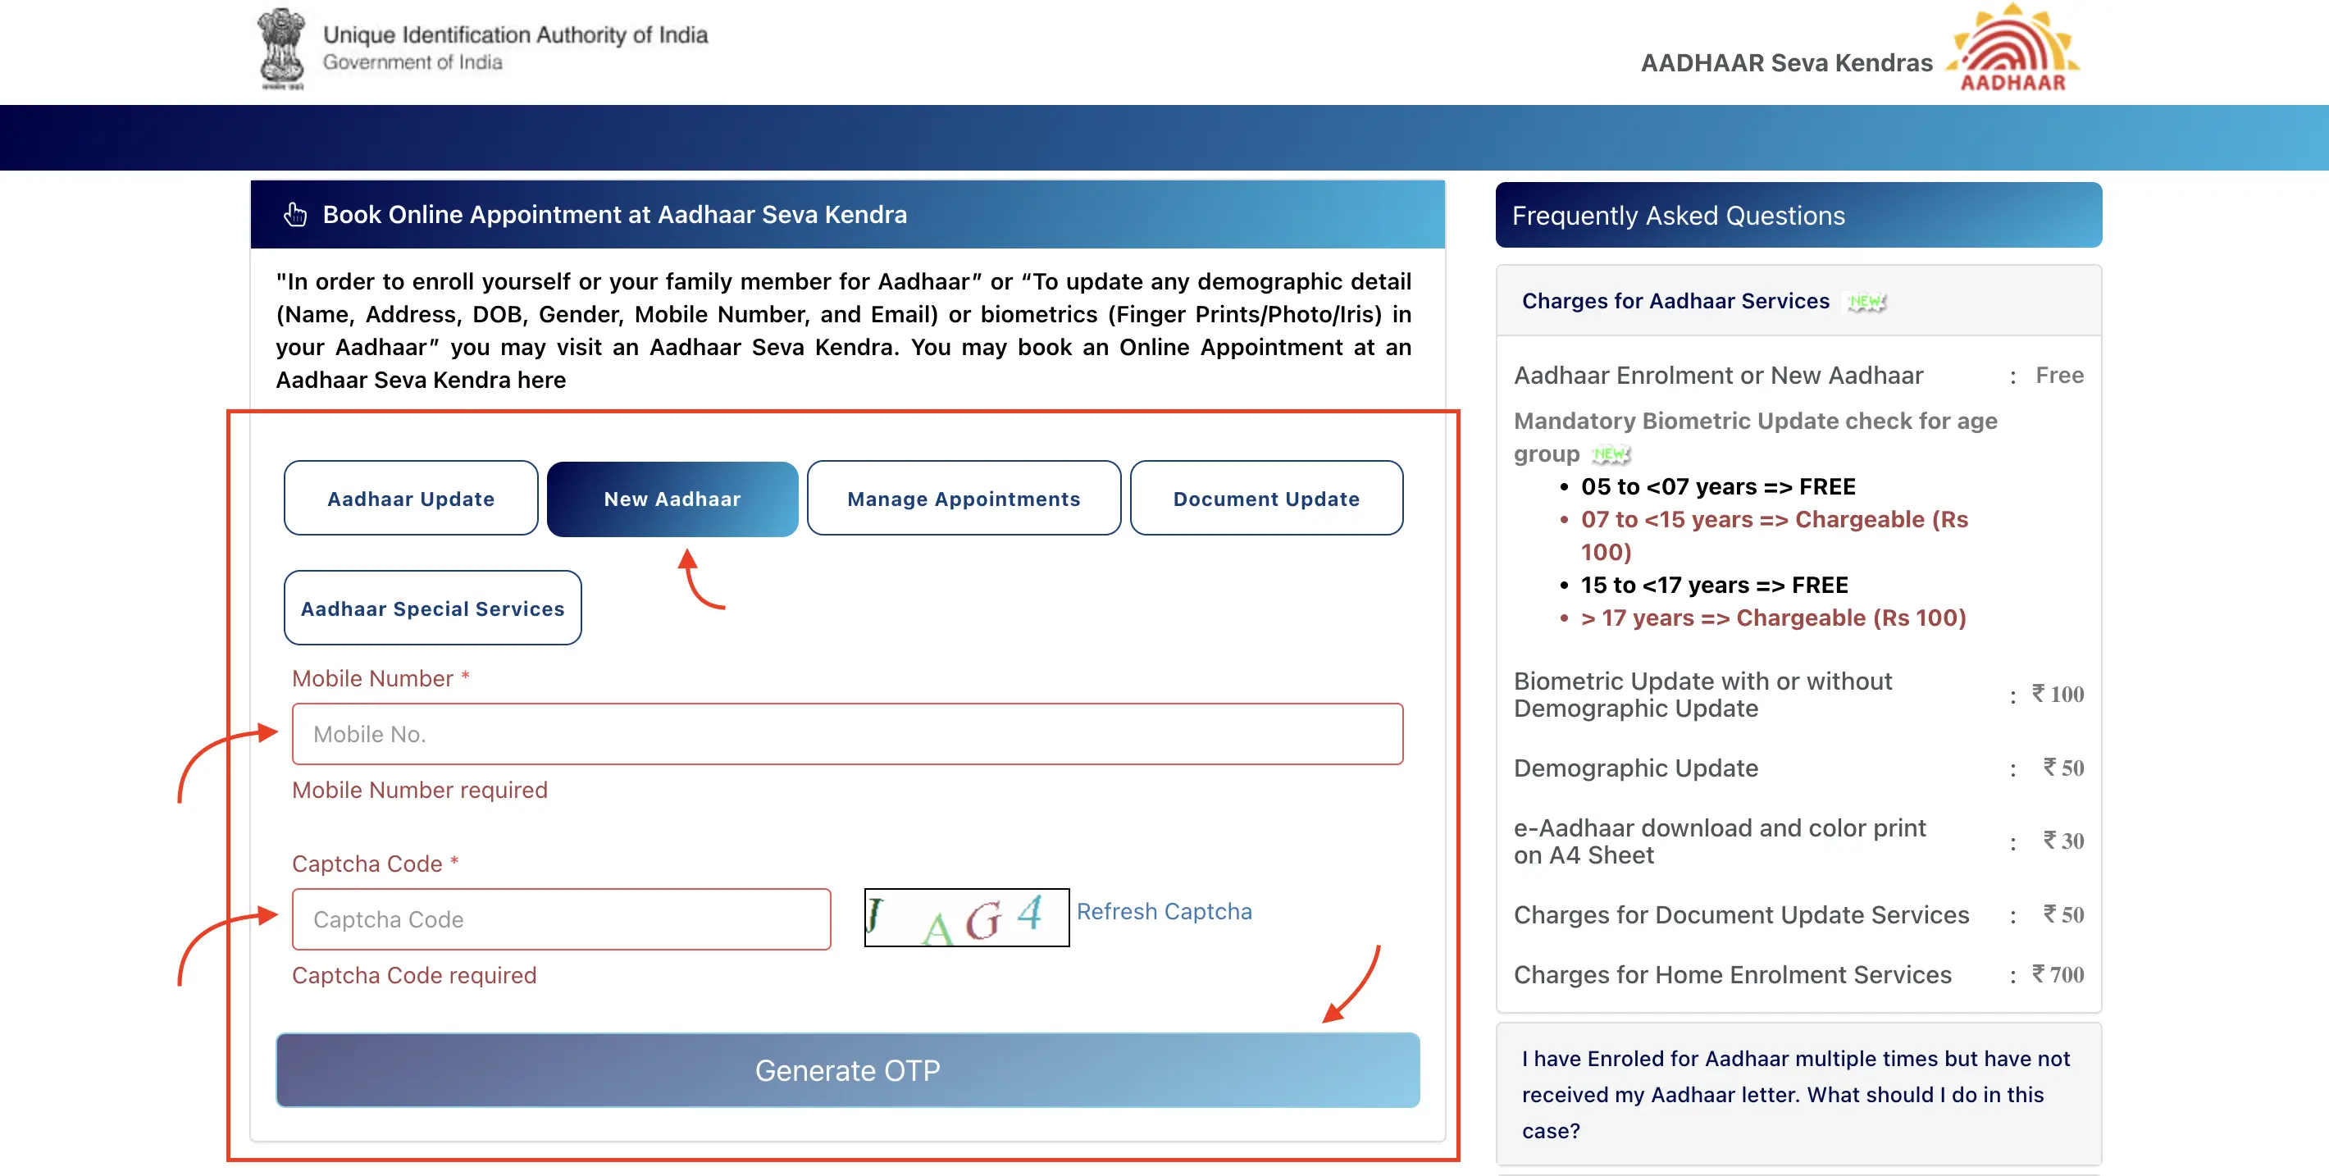Screen dimensions: 2329x1176
Task: Open Aadhaar Special Services panel
Action: click(432, 608)
